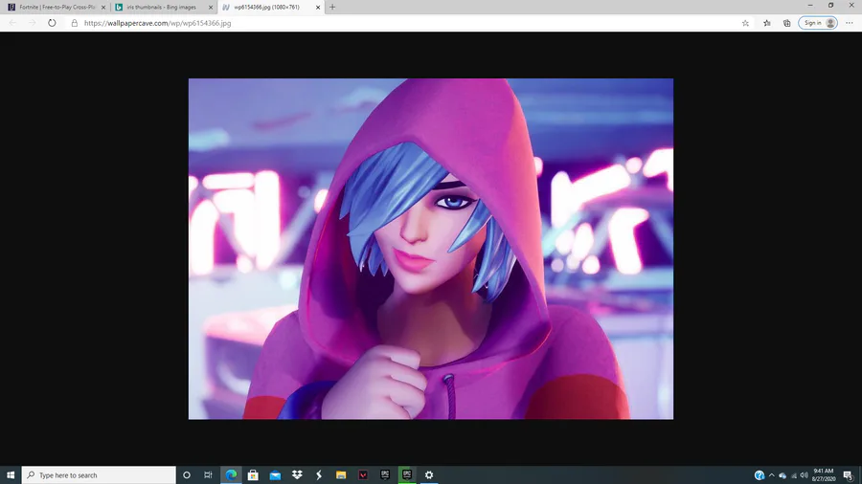
Task: Restore down the browser window
Action: click(x=830, y=5)
